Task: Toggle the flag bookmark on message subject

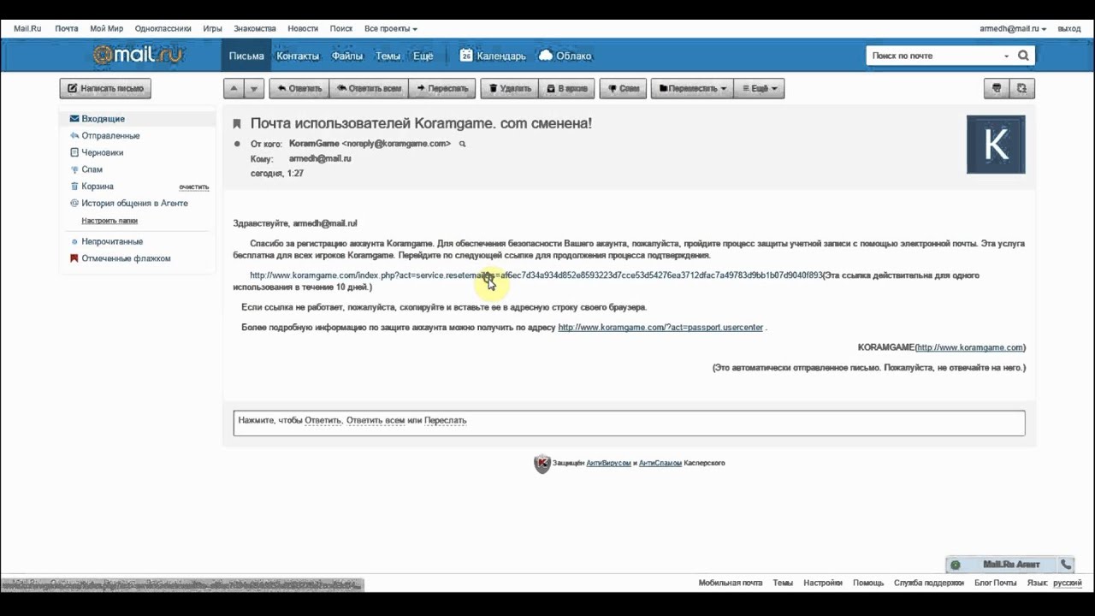Action: [x=237, y=124]
